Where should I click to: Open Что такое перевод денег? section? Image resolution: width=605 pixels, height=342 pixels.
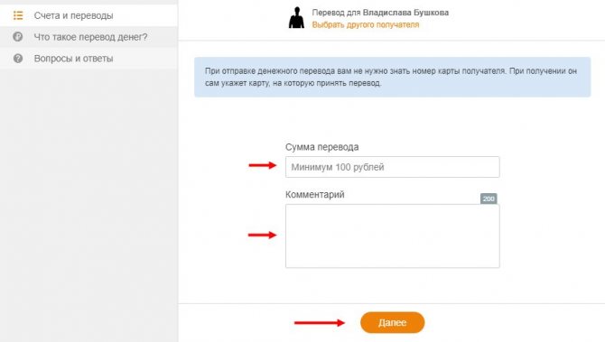coord(88,37)
